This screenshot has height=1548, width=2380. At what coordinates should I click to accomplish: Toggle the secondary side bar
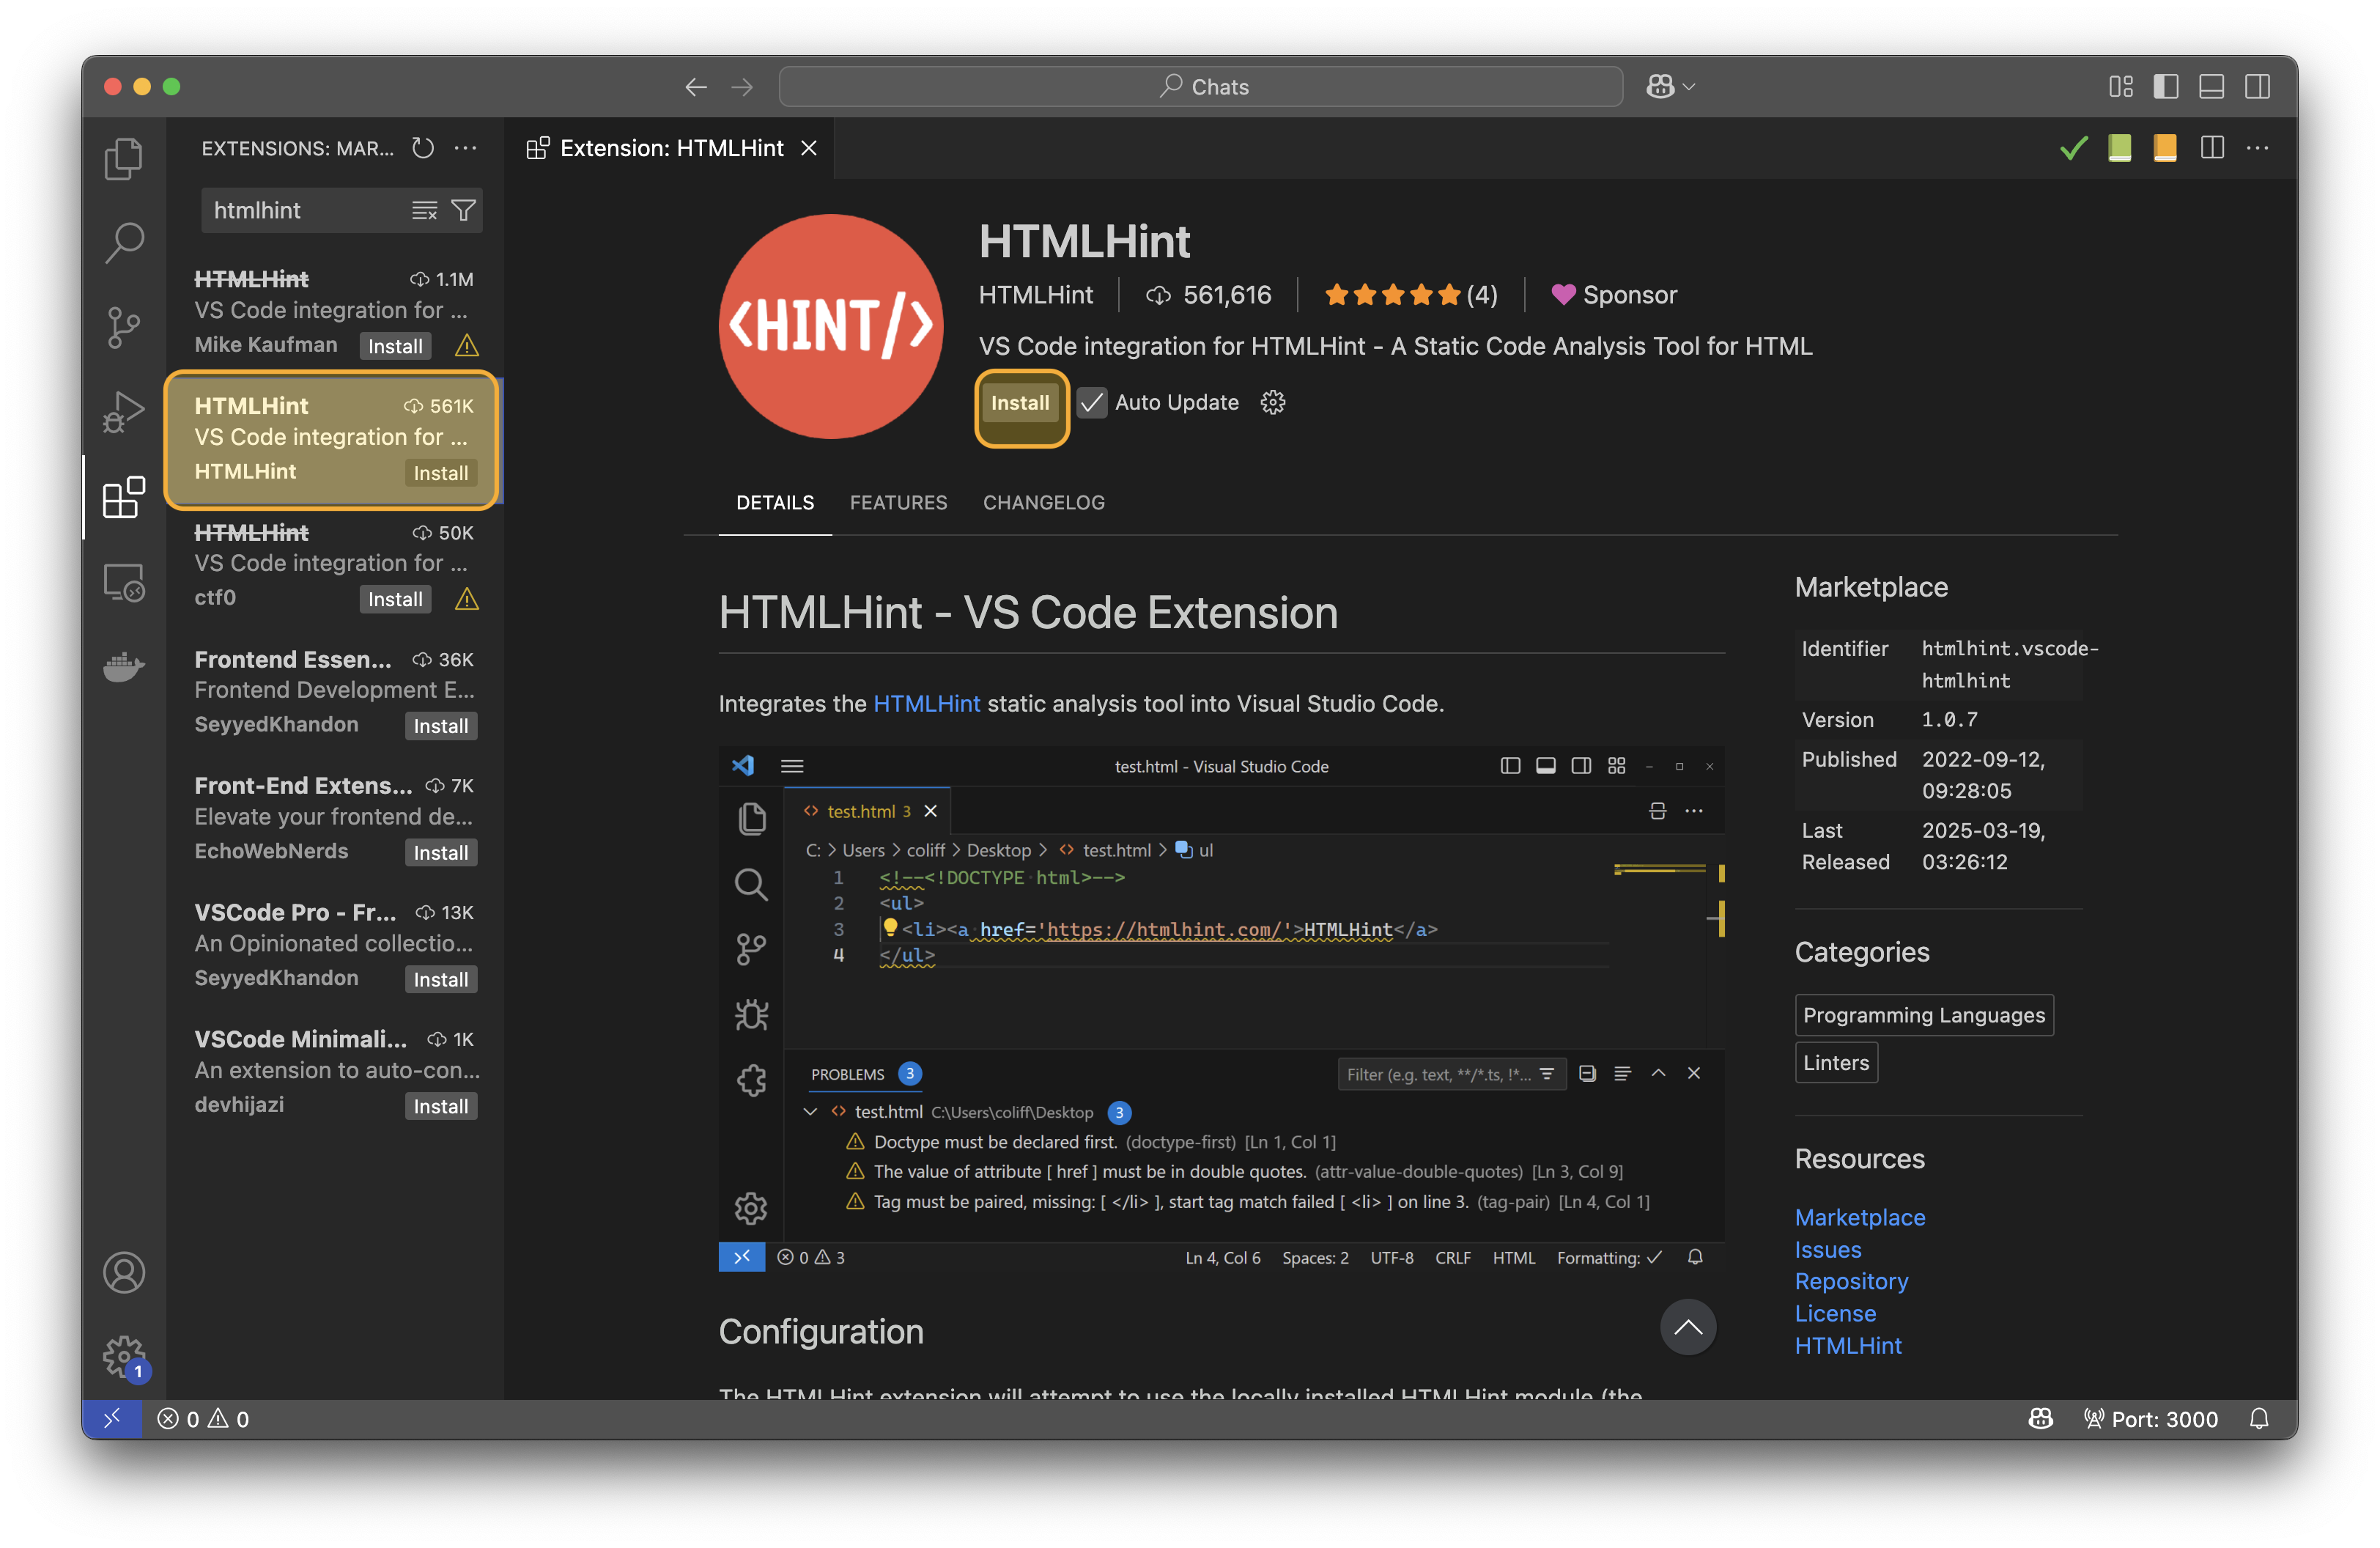[2257, 87]
